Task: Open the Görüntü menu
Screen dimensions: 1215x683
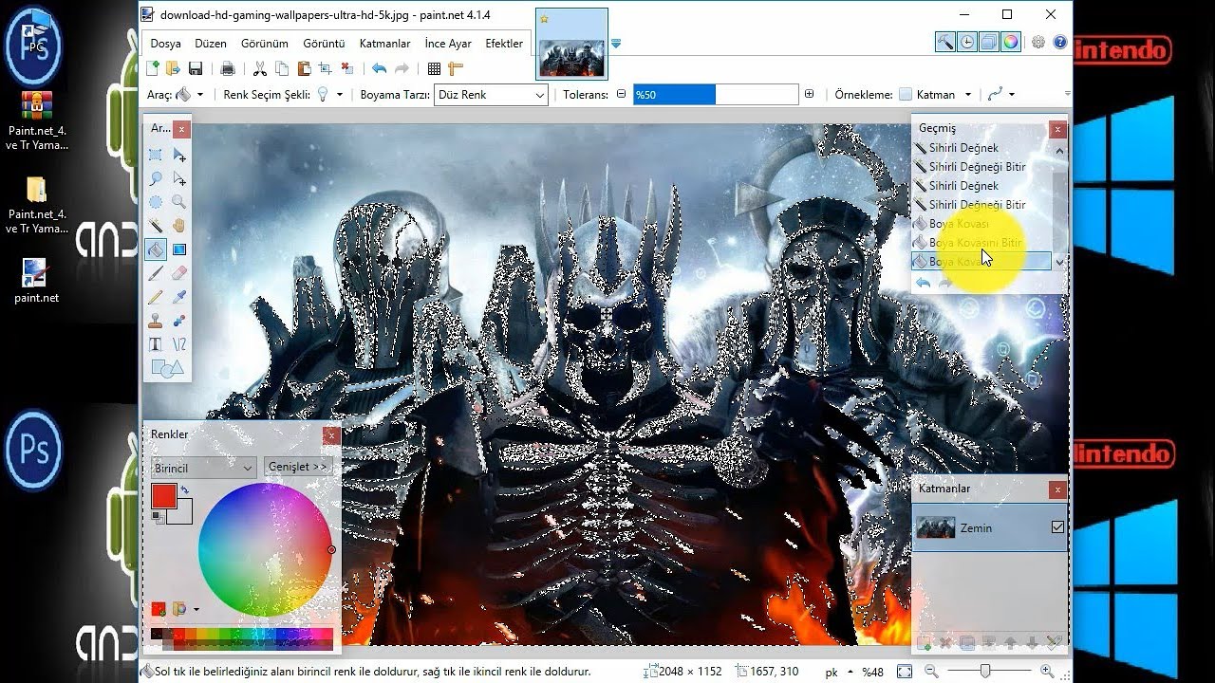Action: 324,44
